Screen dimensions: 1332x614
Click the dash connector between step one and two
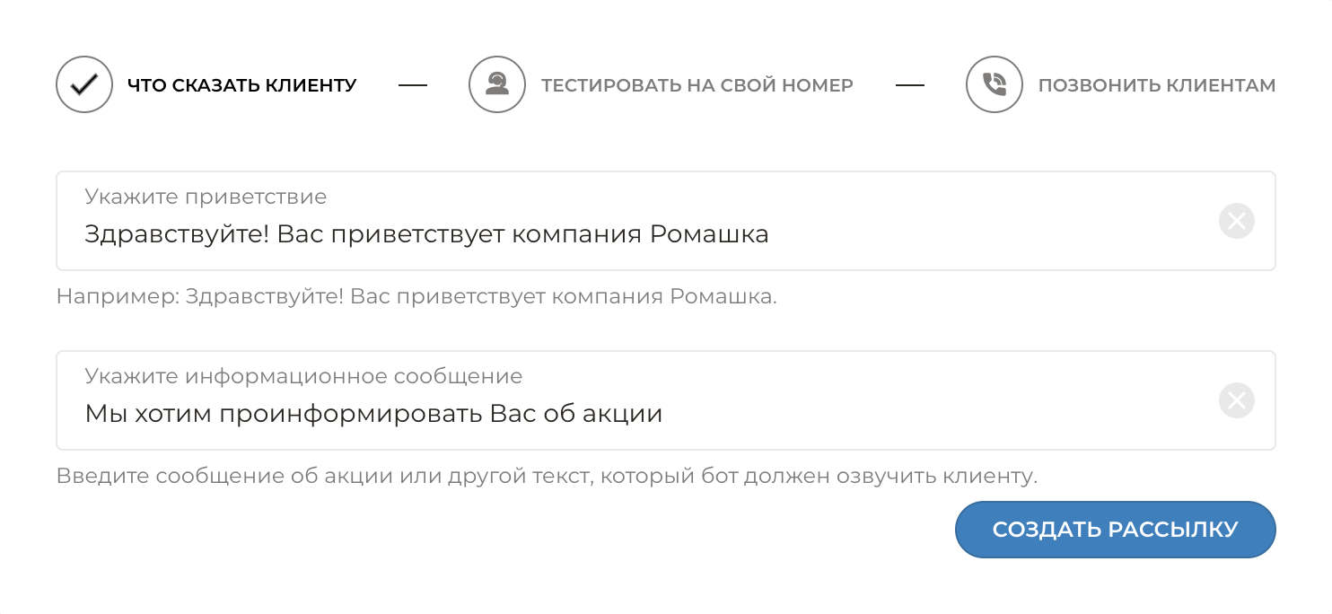click(413, 84)
